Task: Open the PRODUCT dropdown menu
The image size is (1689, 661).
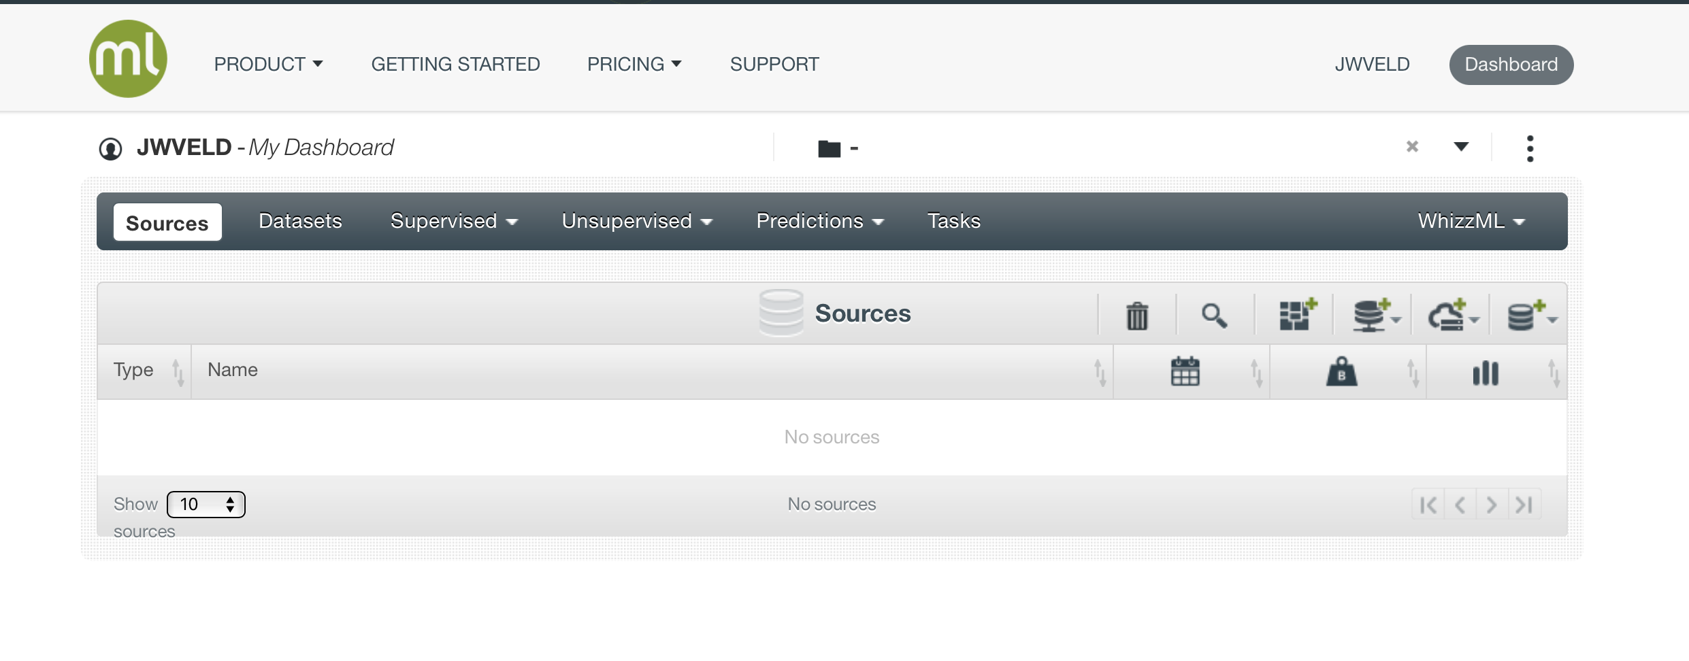Action: (x=268, y=64)
